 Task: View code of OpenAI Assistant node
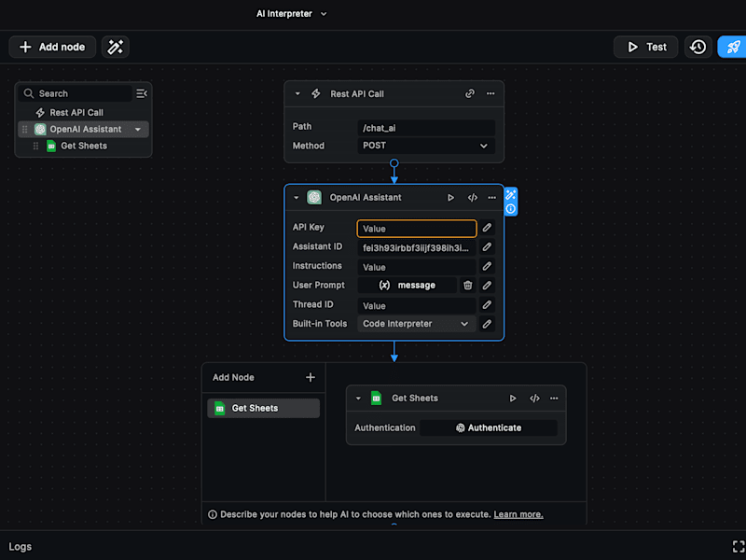pos(473,198)
